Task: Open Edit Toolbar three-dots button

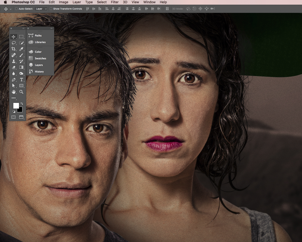Action: pos(14,98)
